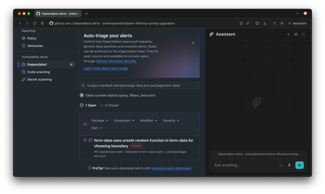Reload the page with the refresh icon
The height and width of the screenshot is (194, 325).
click(35, 23)
